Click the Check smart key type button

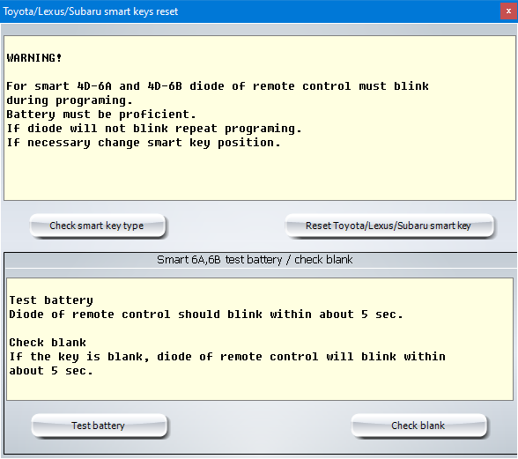click(x=98, y=226)
